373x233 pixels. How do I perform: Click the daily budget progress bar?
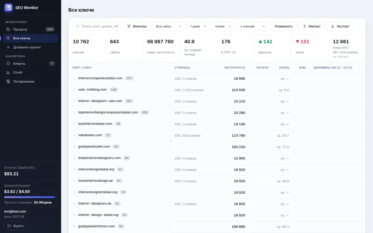click(31, 197)
